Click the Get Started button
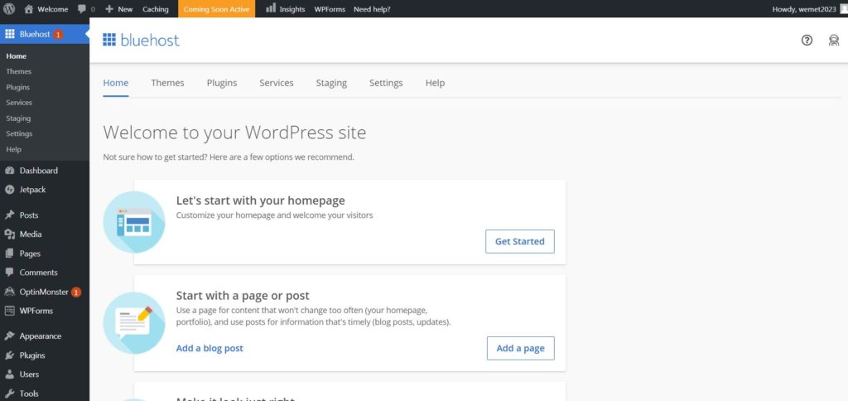 point(520,241)
